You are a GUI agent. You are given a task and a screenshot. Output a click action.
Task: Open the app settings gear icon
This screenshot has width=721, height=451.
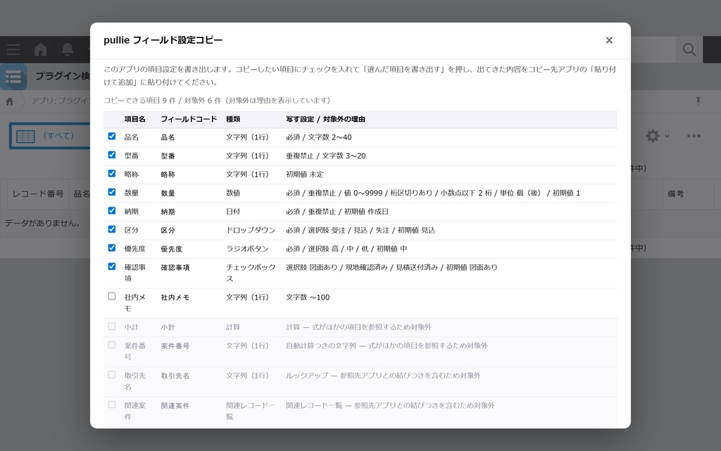[x=653, y=136]
